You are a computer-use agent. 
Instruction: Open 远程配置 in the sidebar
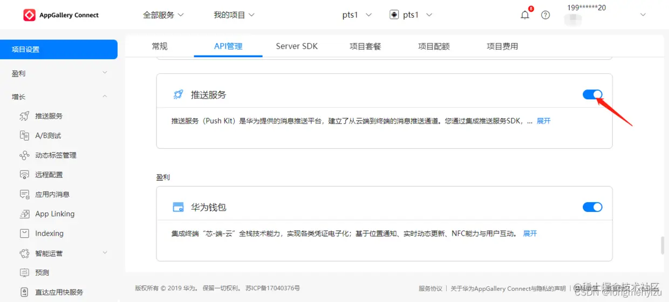pos(49,175)
